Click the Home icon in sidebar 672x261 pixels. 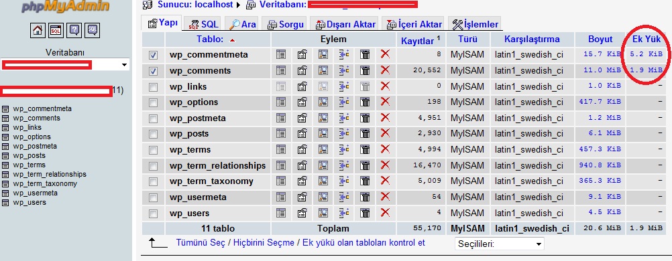[38, 30]
